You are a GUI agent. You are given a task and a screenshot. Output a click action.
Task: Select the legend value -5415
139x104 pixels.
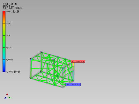9,48
